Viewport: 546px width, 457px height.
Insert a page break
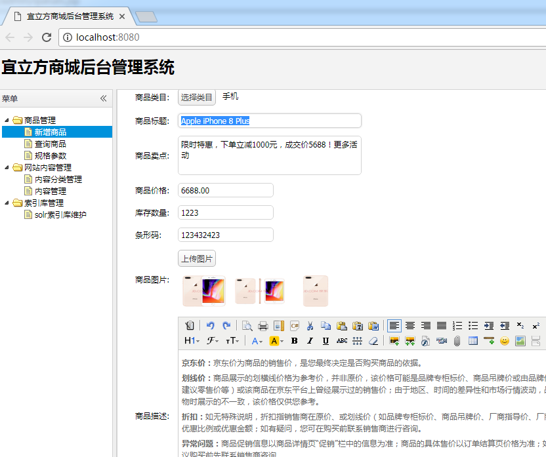(x=536, y=341)
